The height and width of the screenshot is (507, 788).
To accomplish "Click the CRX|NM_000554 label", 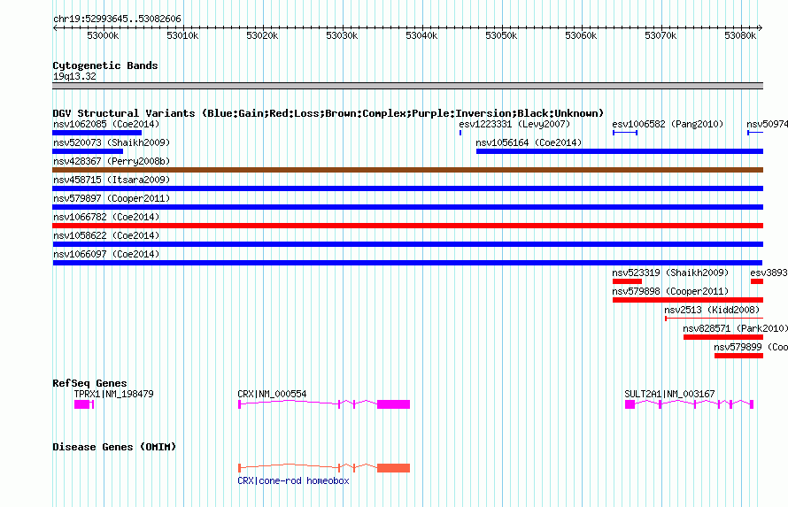I will coord(272,394).
